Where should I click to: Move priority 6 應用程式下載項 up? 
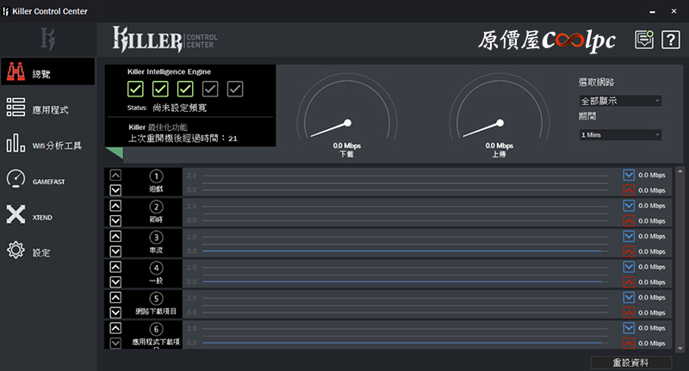pos(115,328)
